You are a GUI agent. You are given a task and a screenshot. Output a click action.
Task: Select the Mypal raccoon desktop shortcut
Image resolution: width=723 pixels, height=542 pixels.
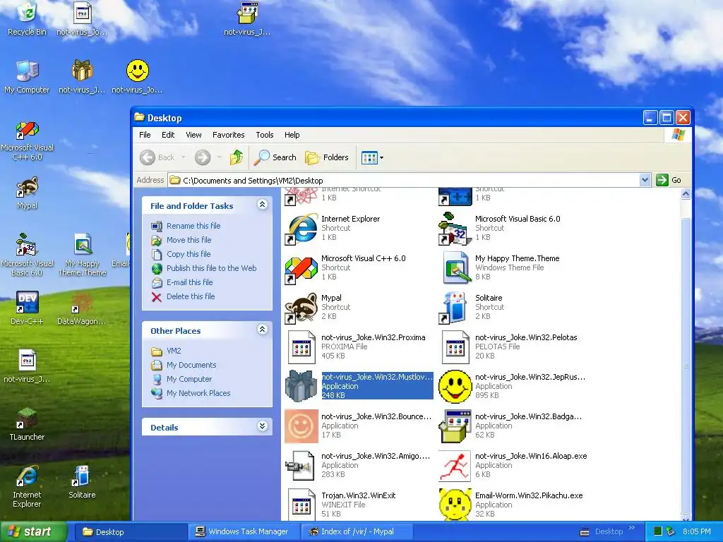point(27,193)
